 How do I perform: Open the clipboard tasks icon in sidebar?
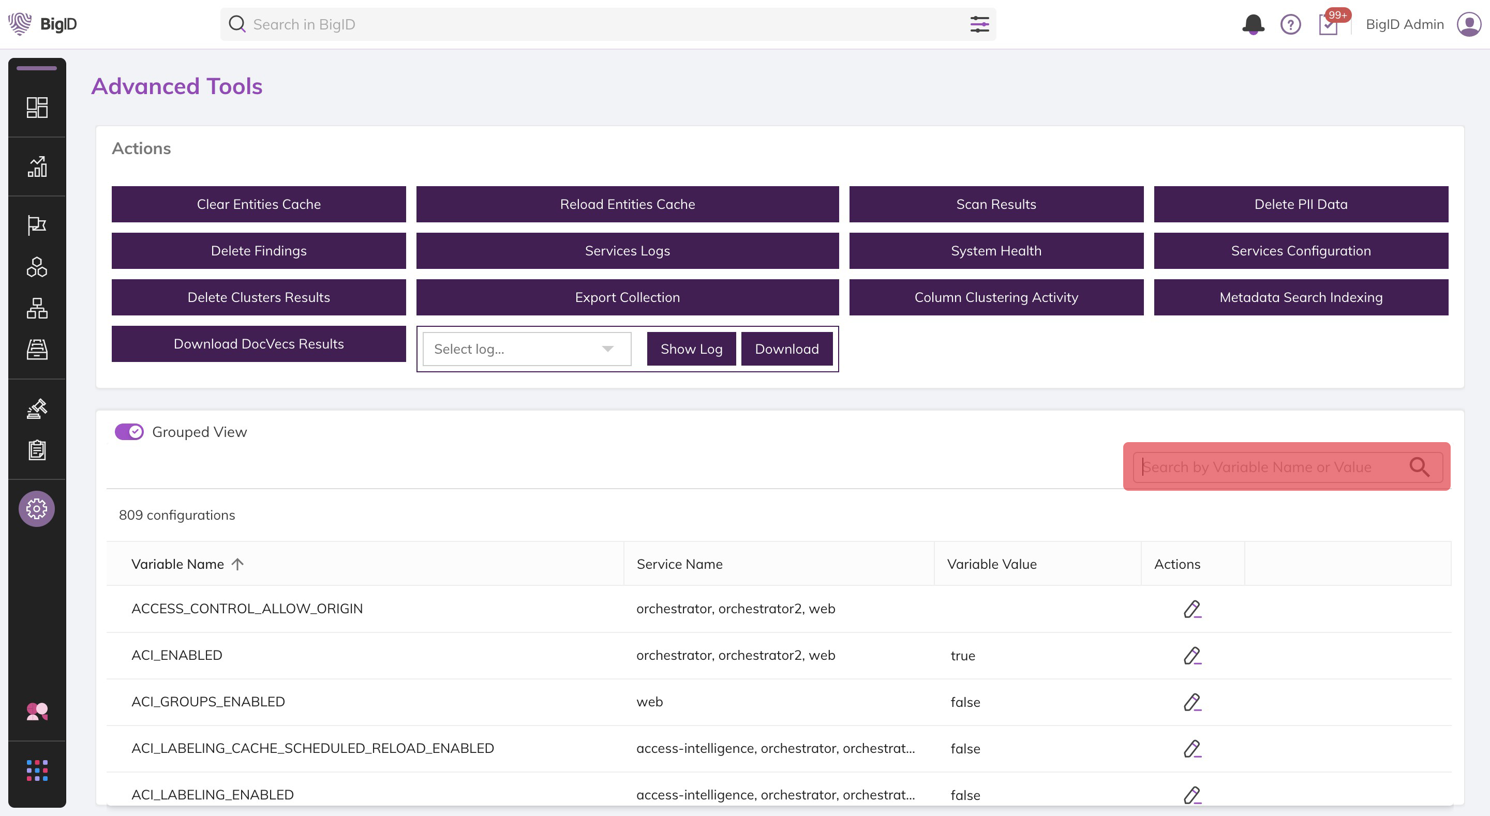pos(37,450)
